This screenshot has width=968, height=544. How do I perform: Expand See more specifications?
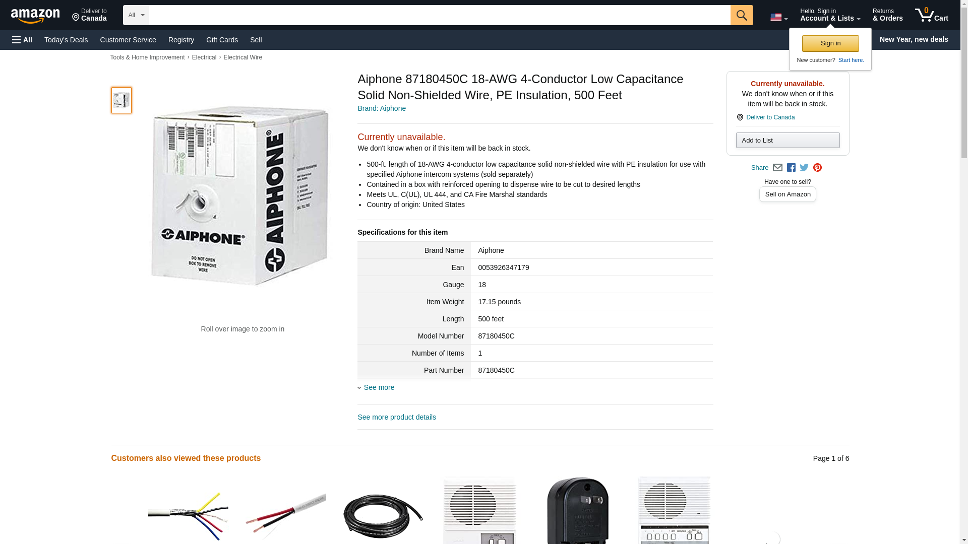point(379,387)
